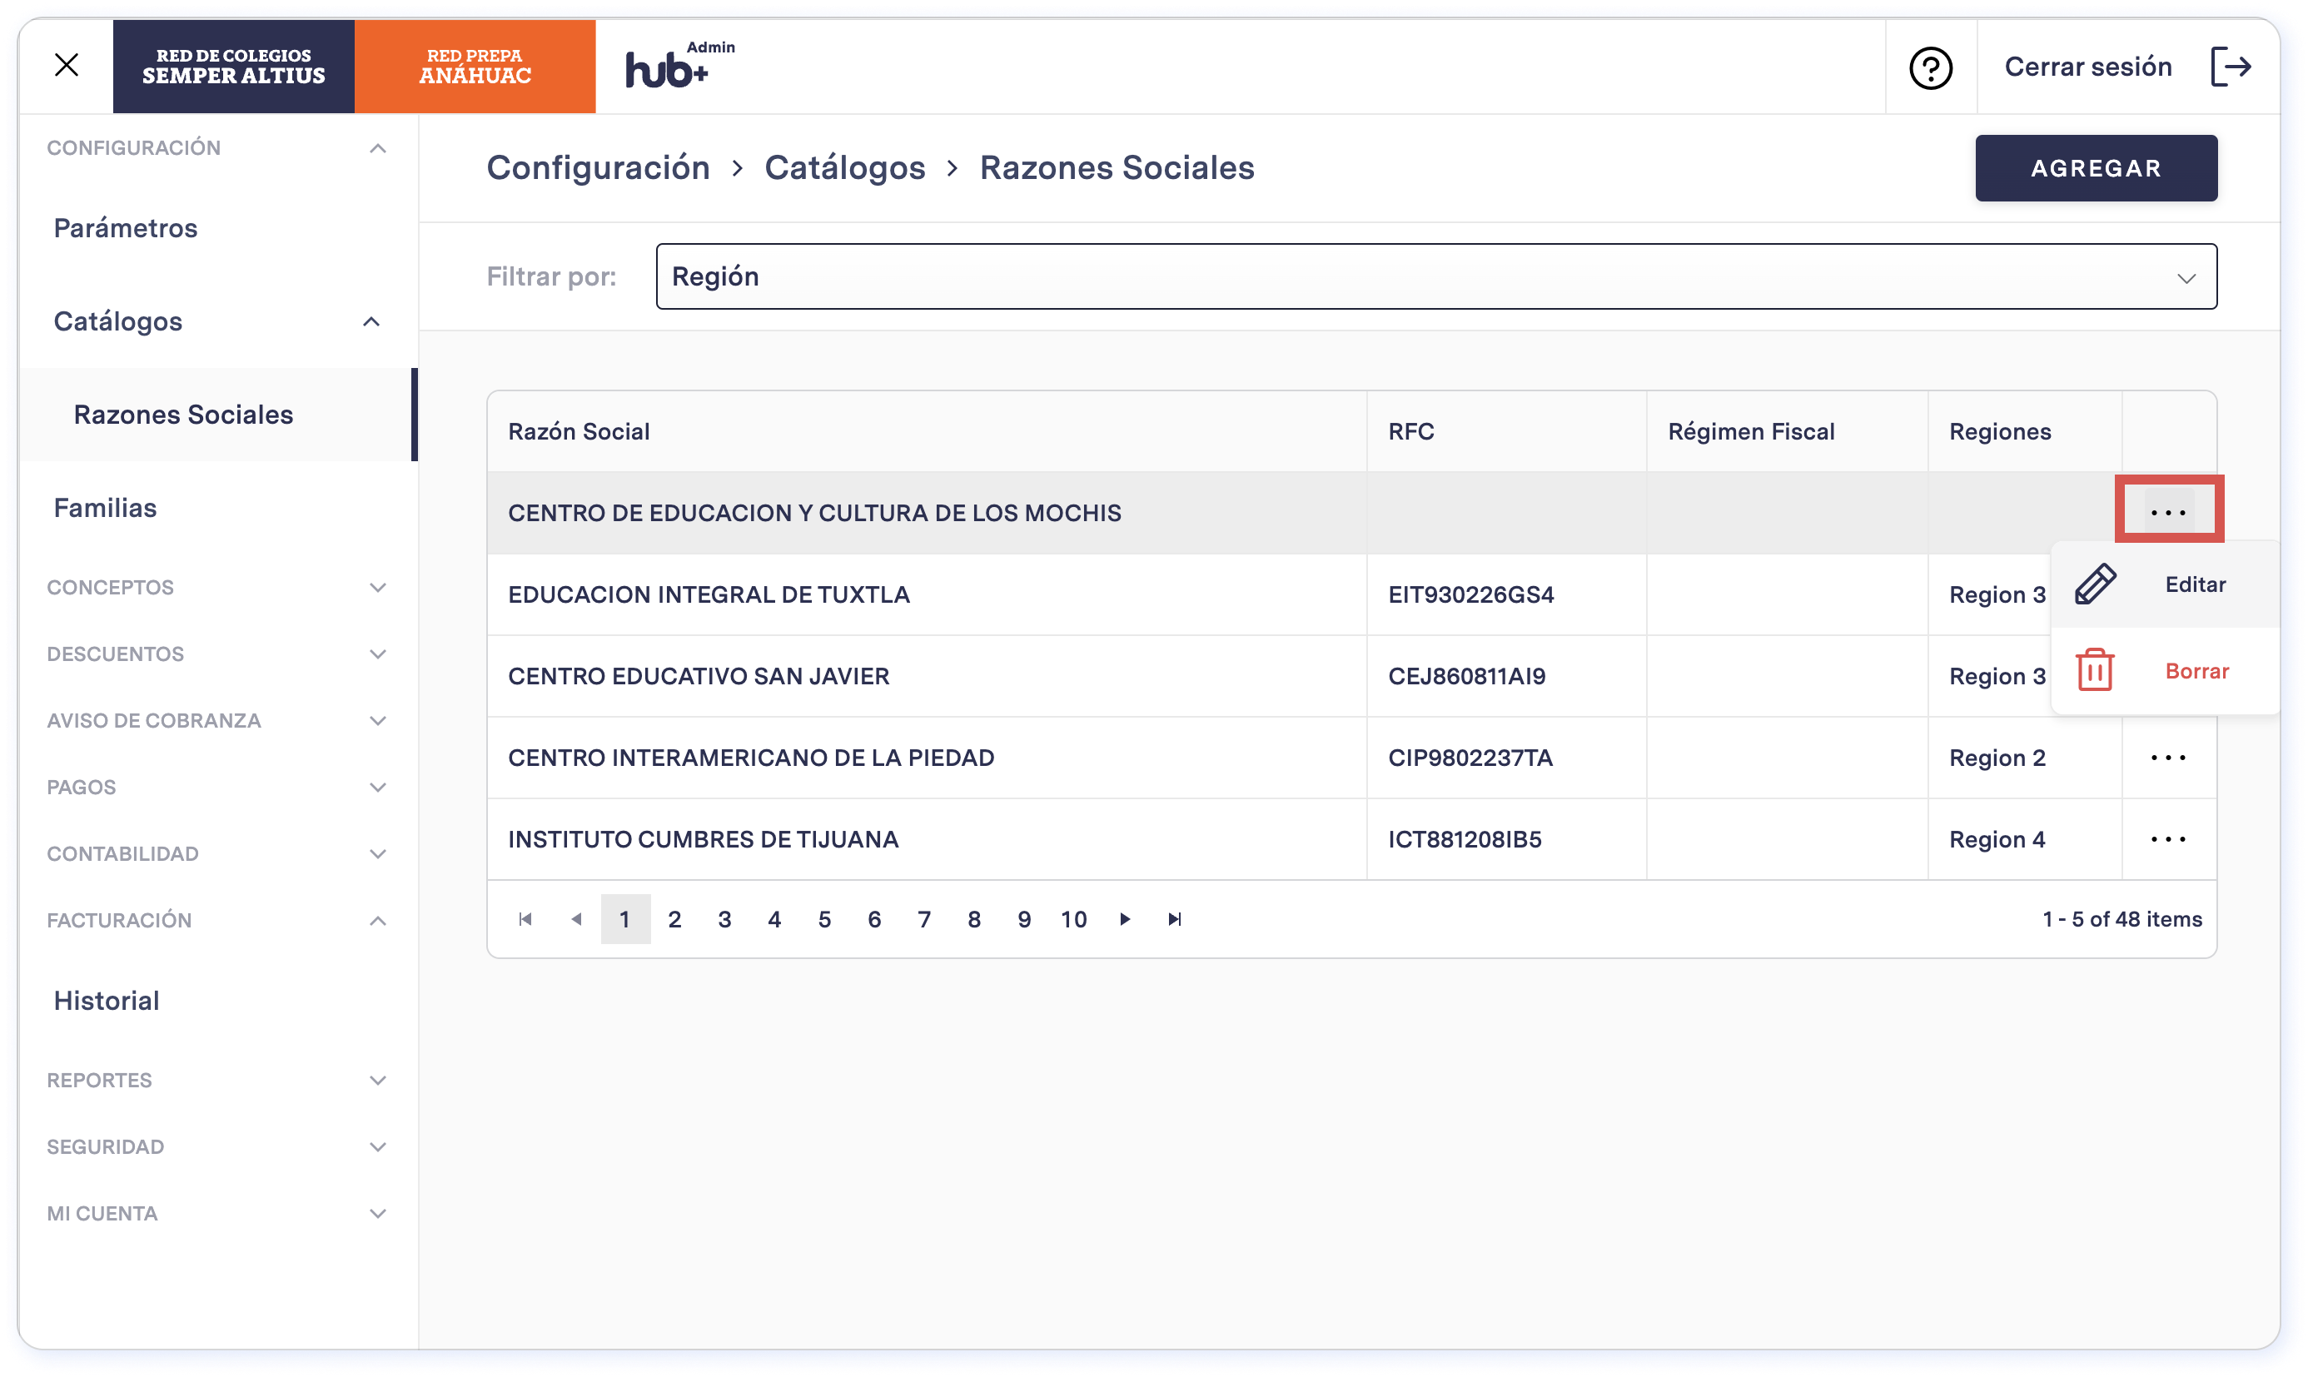Image resolution: width=2308 pixels, height=1377 pixels.
Task: Open Familias in the sidebar
Action: click(105, 508)
